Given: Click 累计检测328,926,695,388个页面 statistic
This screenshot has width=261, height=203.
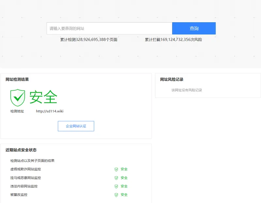Looking at the screenshot, I should (89, 39).
